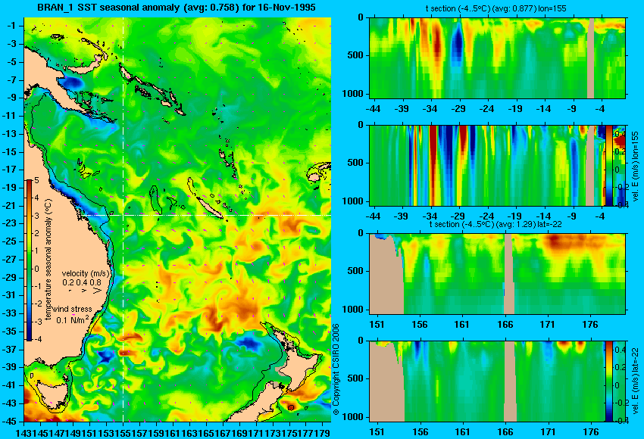Open the temperature section plot at lat=-22
Viewport: 644px width, 439px height.
497,274
